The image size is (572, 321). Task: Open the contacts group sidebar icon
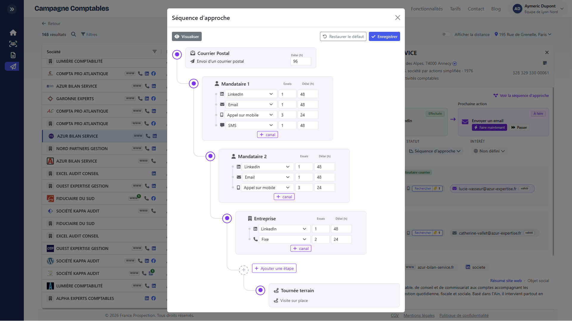tap(13, 44)
